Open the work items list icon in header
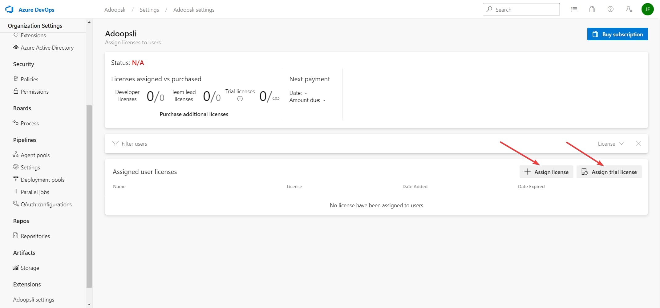This screenshot has width=660, height=308. (574, 10)
